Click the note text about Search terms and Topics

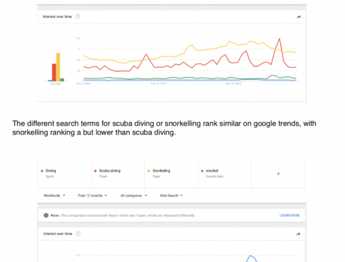(128, 215)
